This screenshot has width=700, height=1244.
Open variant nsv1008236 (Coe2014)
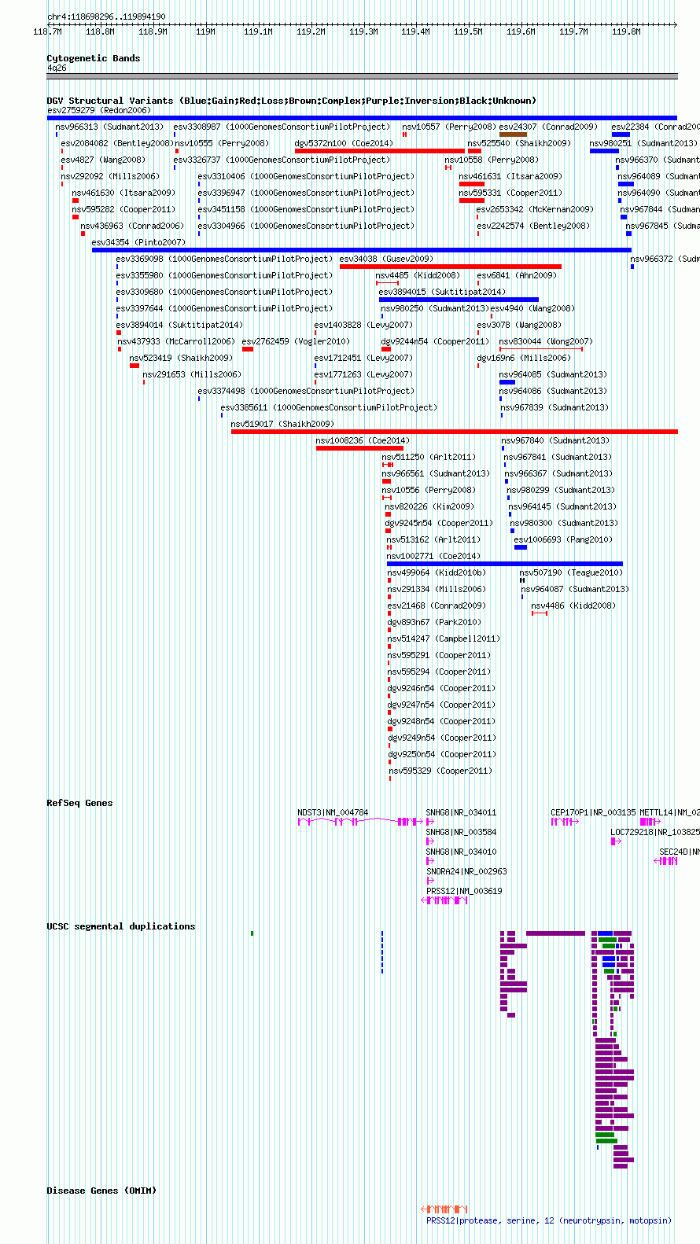(362, 440)
